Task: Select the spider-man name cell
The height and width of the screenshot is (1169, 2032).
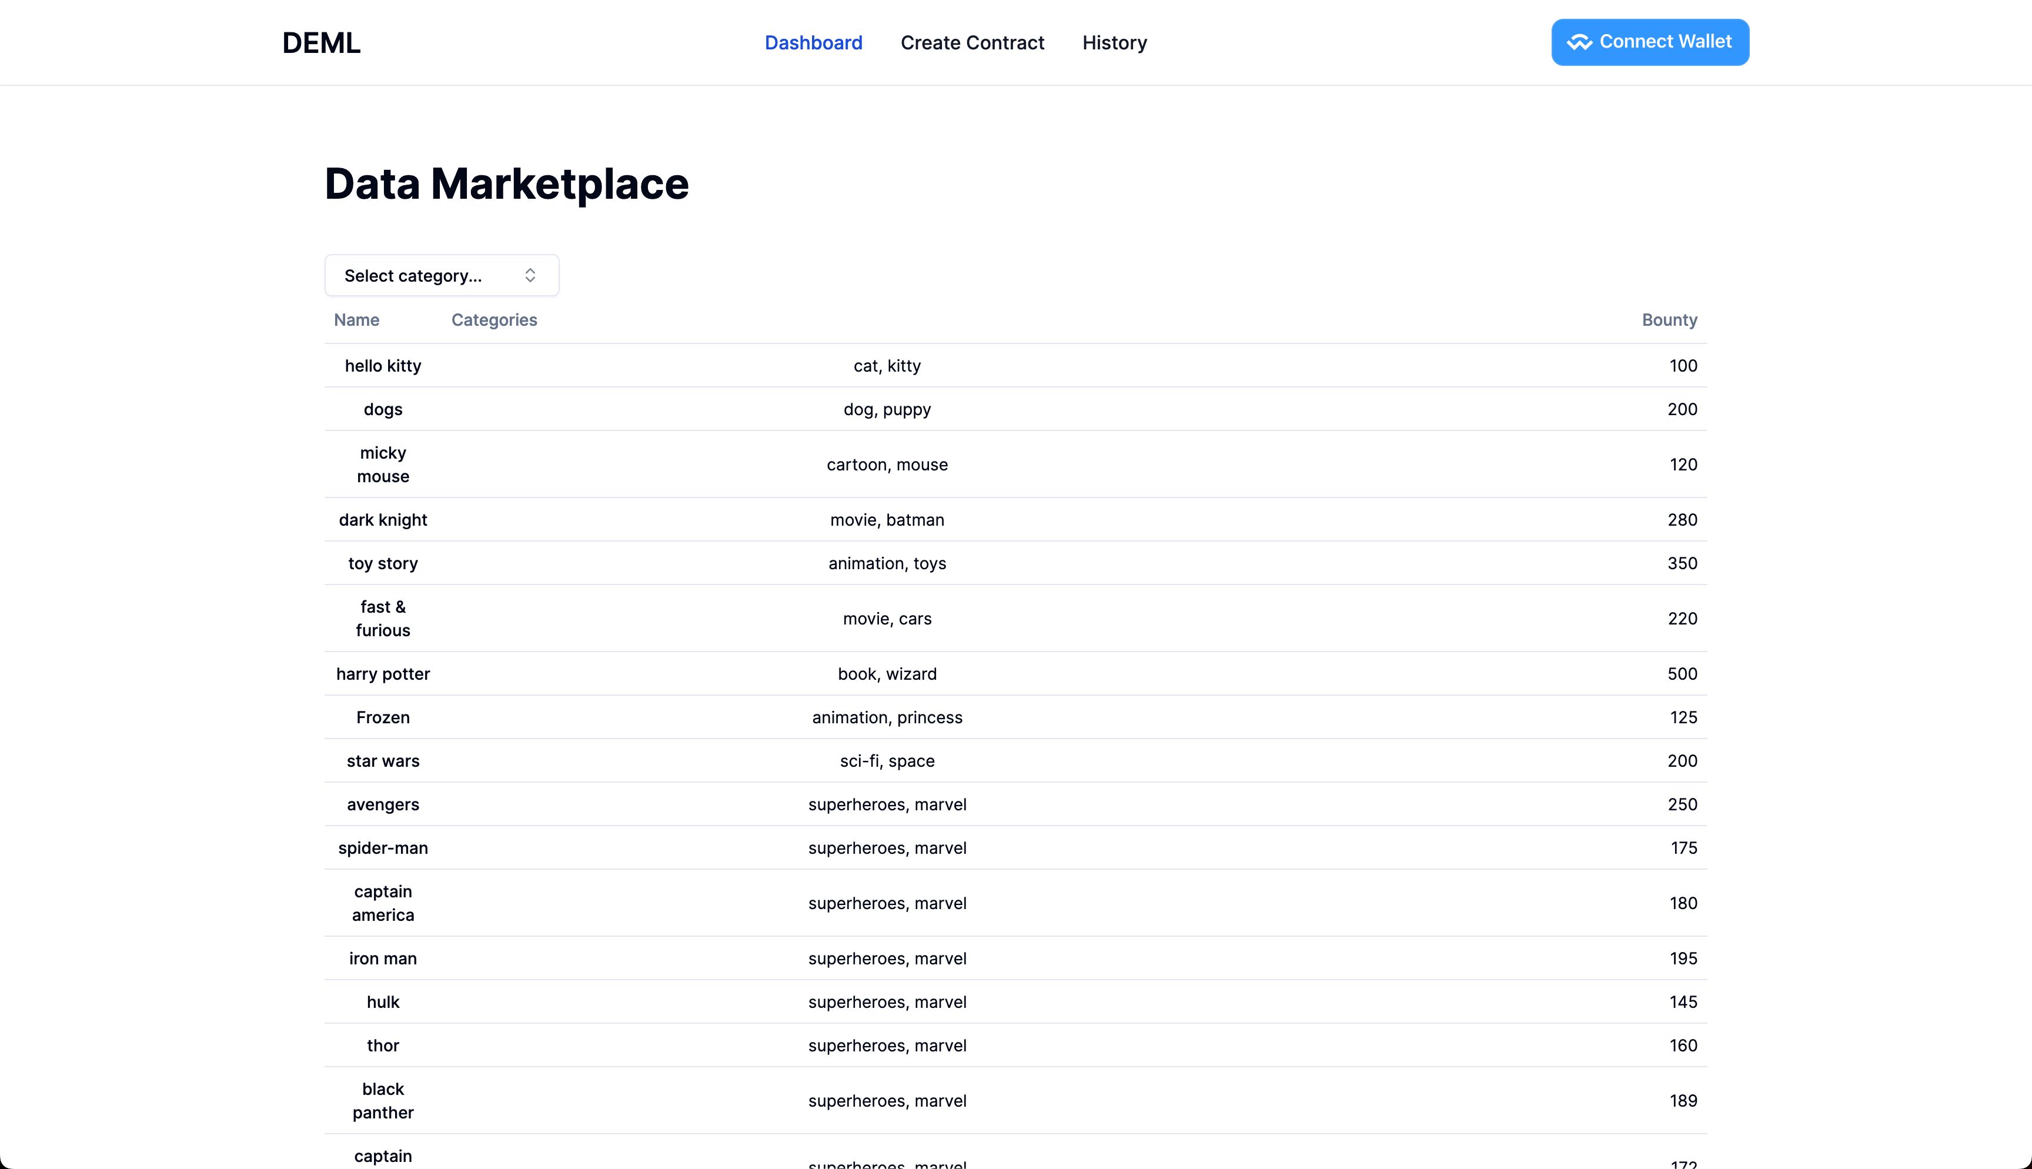Action: point(383,848)
